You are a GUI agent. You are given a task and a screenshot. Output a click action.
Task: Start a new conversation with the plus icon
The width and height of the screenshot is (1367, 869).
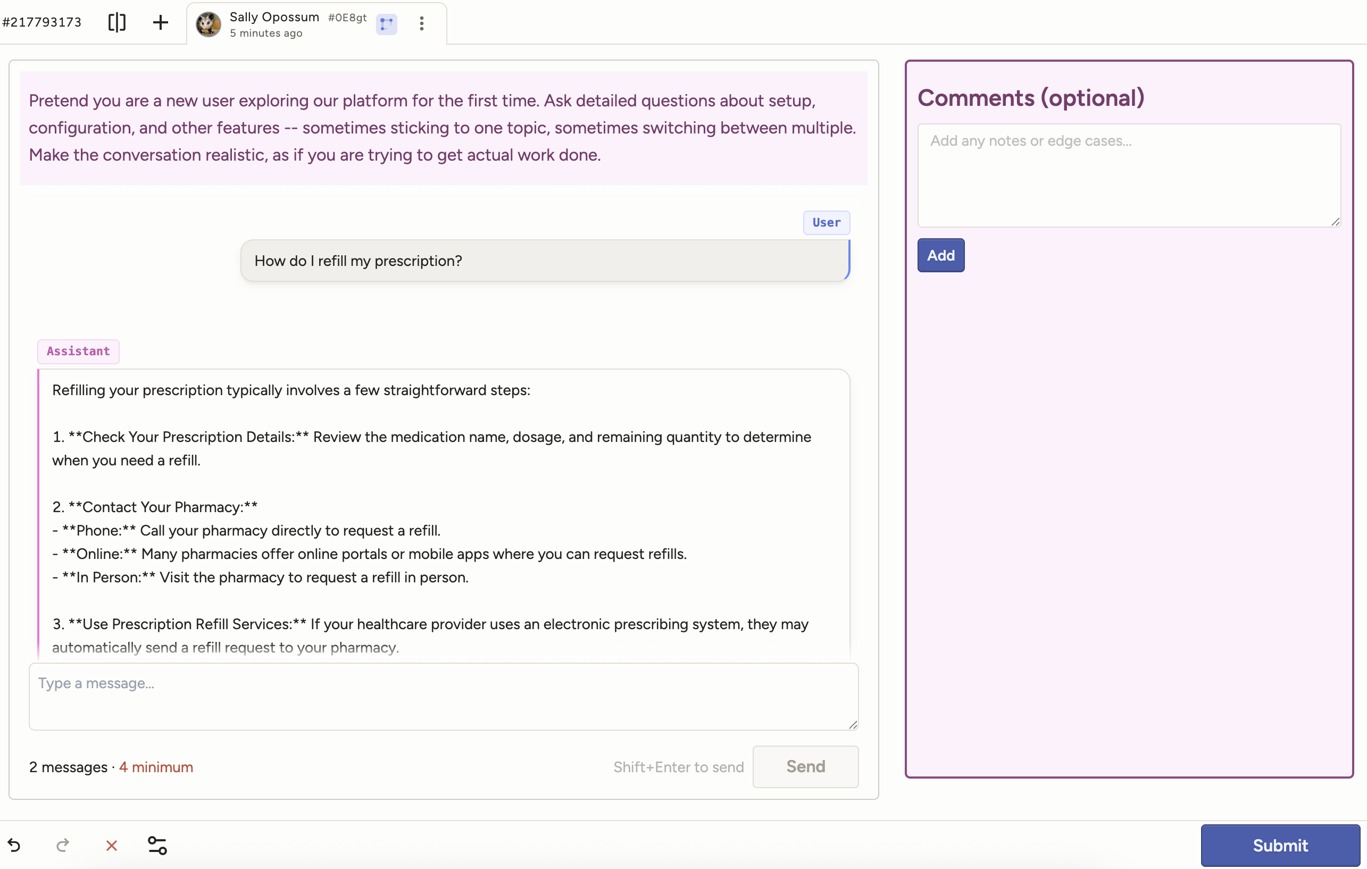[160, 23]
